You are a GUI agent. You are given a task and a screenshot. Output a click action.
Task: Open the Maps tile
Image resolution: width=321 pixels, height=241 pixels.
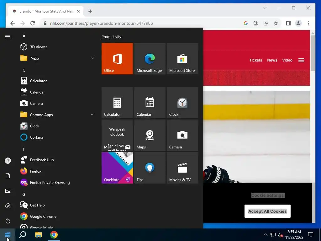(150, 135)
